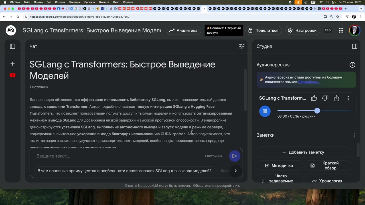Click the audio progress slider handle
The image size is (365, 205).
pyautogui.click(x=317, y=110)
